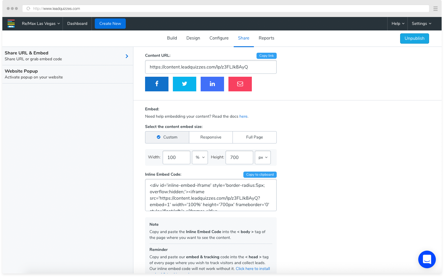Open the Website Popup section

coord(68,74)
